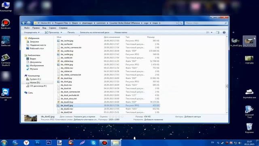Open the Computer desktop icon
Viewport: 259px width, 146px height.
tap(6, 6)
